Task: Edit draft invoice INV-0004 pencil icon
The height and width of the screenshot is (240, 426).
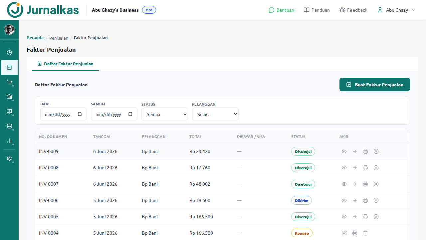Action: pyautogui.click(x=344, y=233)
